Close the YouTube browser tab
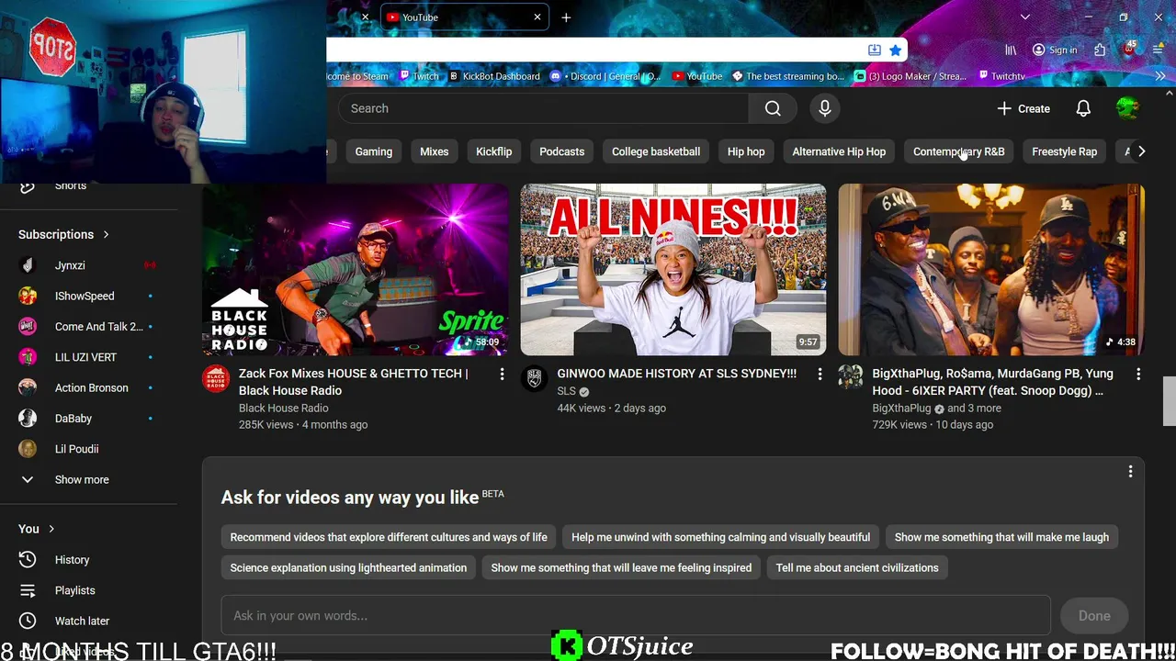1176x661 pixels. point(537,17)
